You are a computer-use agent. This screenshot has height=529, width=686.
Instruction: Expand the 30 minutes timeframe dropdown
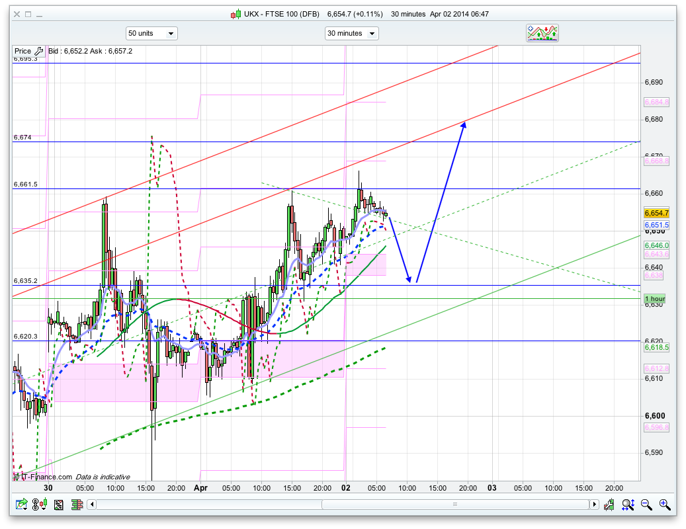coord(351,33)
